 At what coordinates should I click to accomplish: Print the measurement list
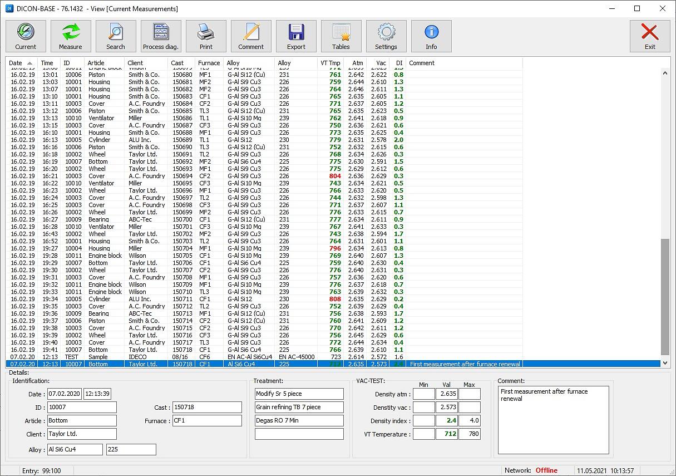(x=206, y=37)
